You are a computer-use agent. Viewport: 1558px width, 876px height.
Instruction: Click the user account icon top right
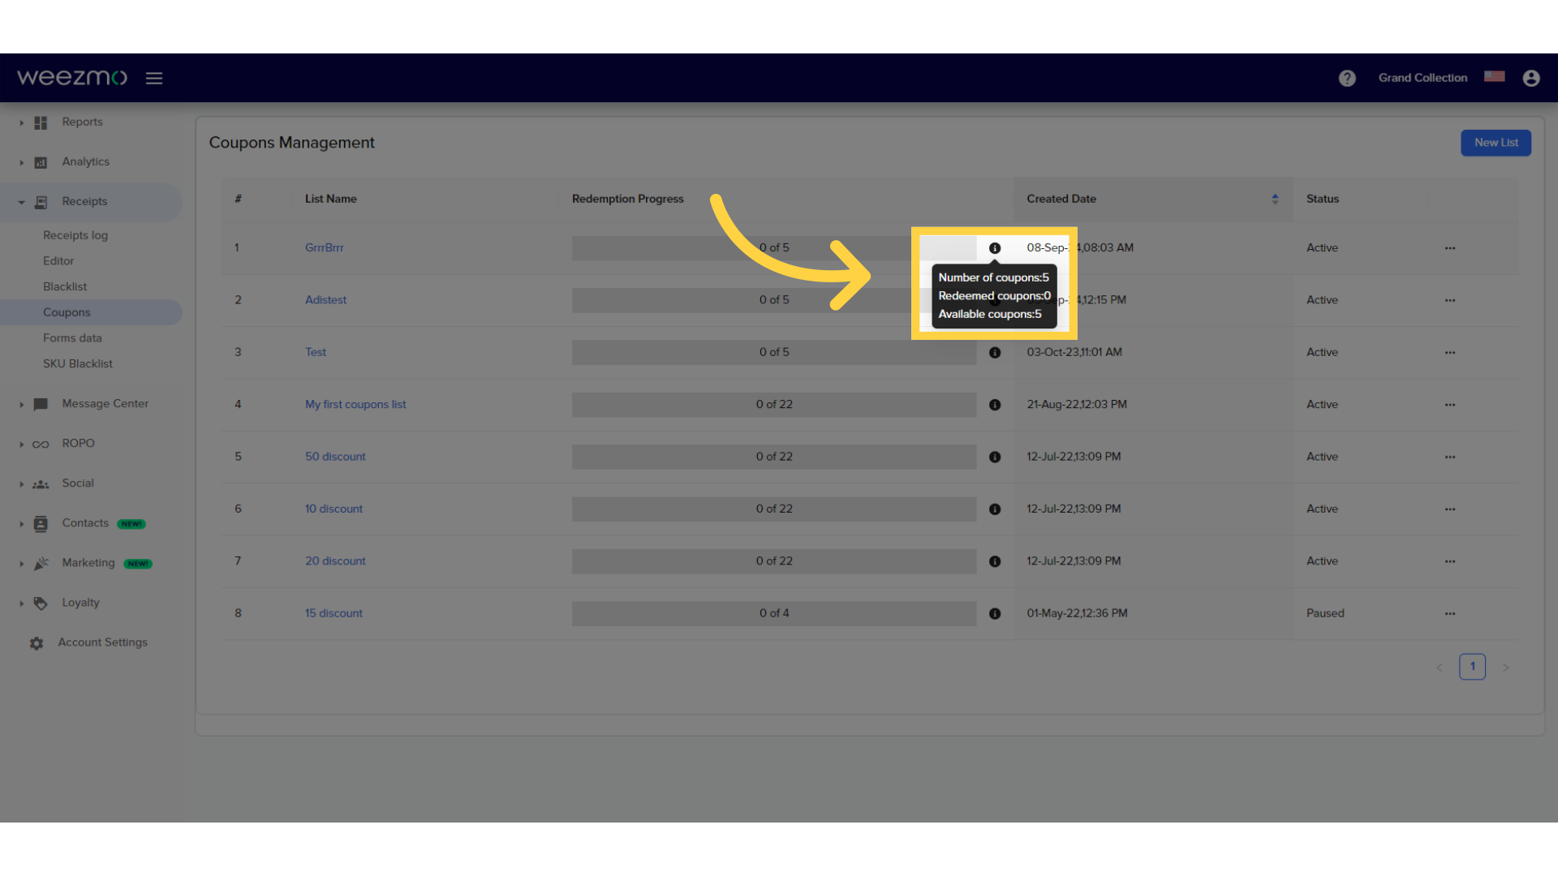pyautogui.click(x=1531, y=78)
